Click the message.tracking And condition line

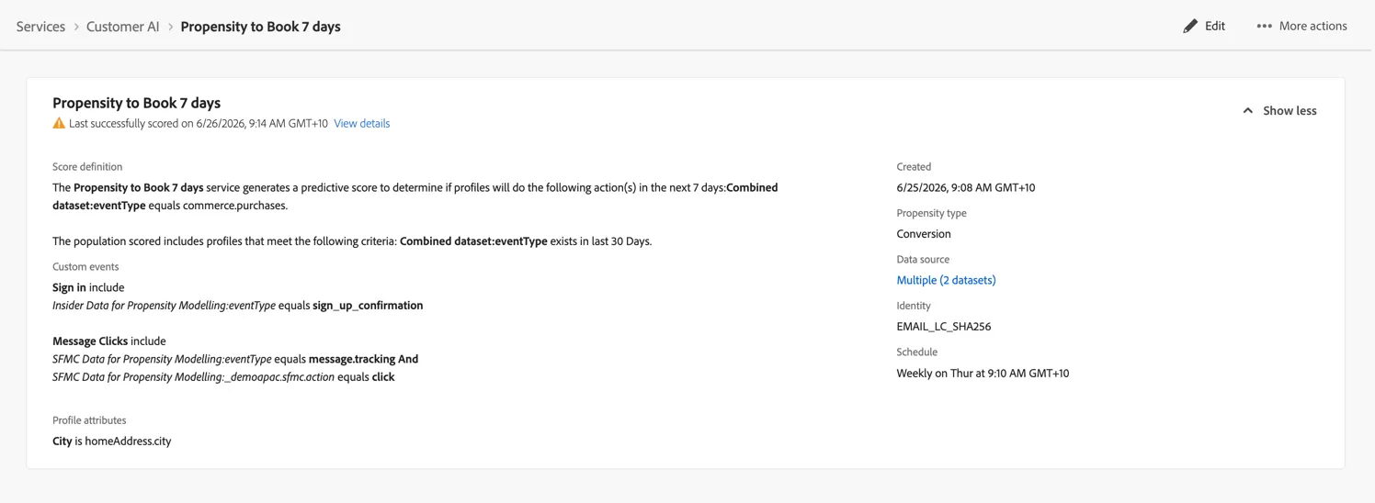tap(235, 359)
